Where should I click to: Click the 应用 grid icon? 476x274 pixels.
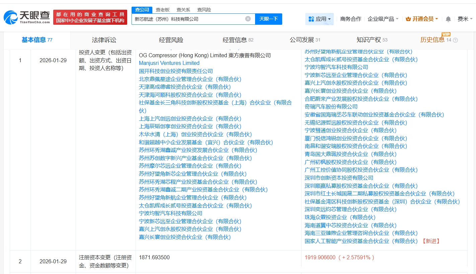311,19
